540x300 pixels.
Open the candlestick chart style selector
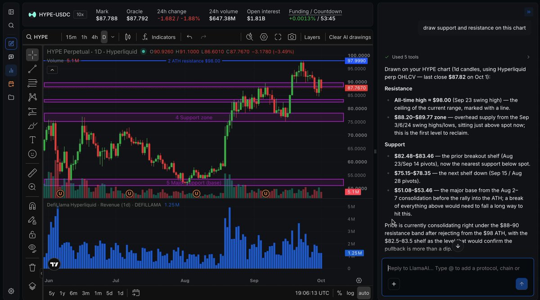tap(128, 37)
